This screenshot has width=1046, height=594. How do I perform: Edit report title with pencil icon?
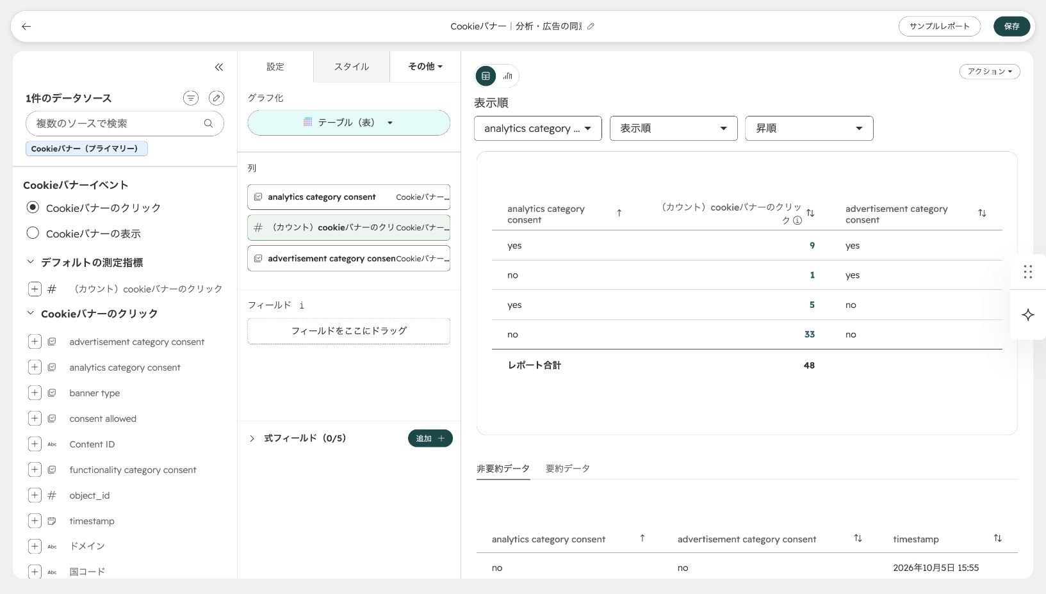click(591, 26)
